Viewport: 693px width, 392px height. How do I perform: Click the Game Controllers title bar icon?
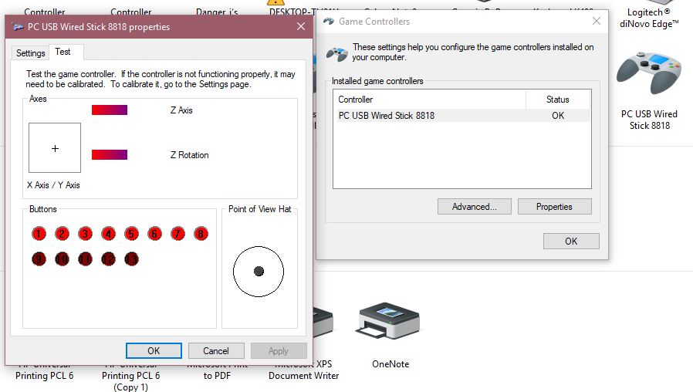[329, 21]
